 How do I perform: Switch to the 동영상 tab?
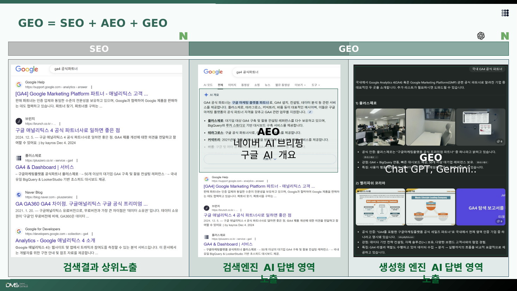245,85
